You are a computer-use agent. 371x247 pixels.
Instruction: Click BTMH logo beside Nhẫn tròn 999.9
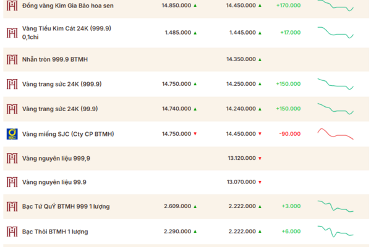pyautogui.click(x=12, y=59)
